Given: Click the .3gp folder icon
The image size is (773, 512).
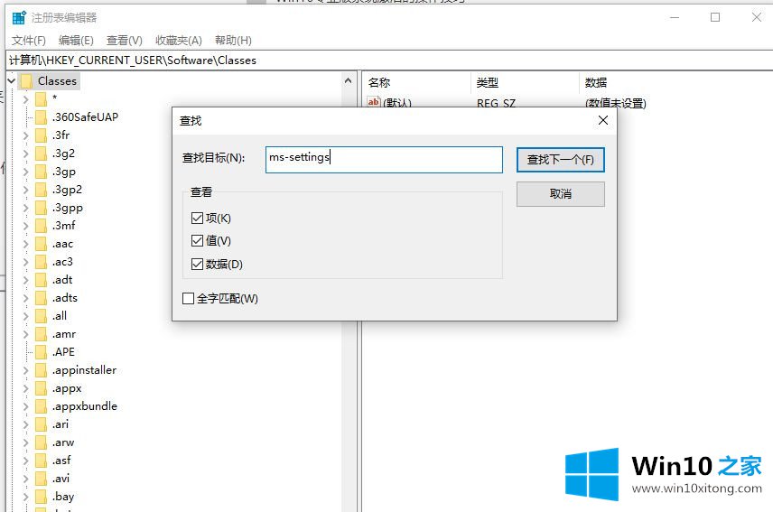Looking at the screenshot, I should pos(41,172).
